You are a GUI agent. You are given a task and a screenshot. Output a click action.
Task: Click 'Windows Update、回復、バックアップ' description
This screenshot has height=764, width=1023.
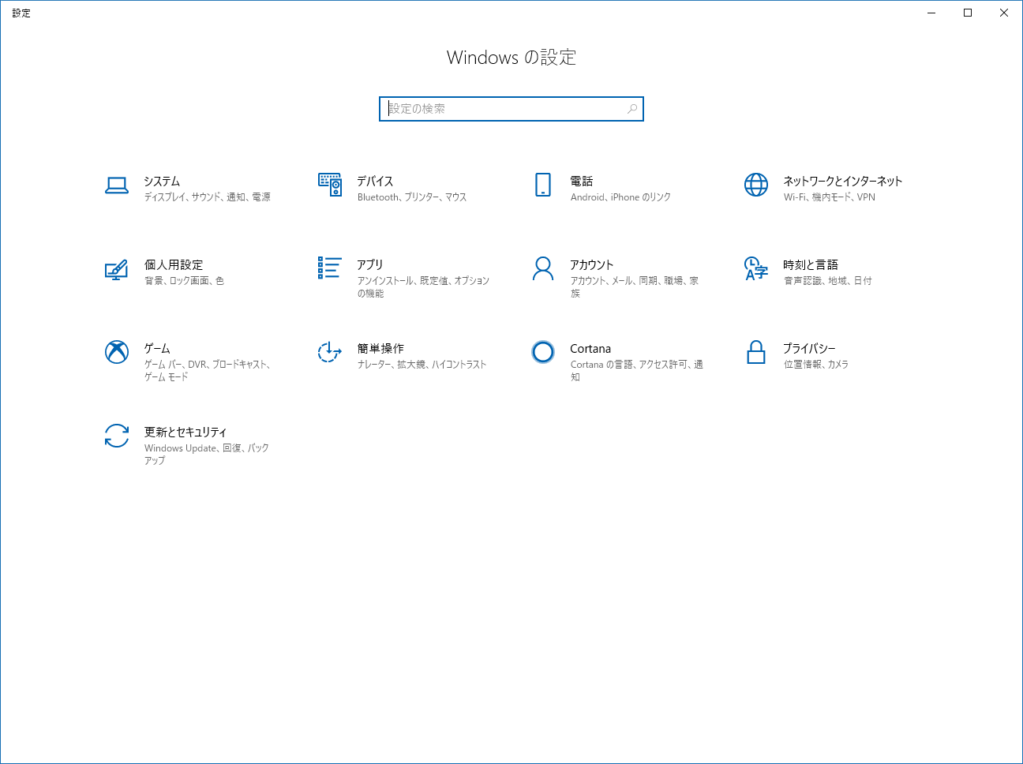point(207,455)
